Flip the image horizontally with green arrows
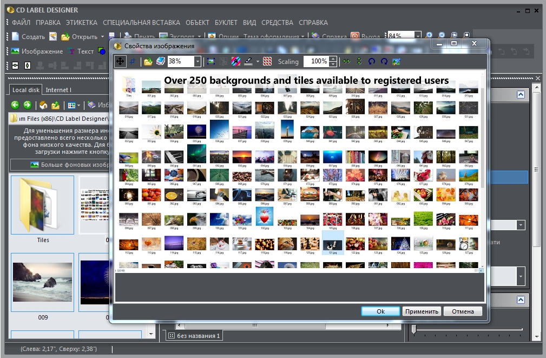 coord(346,61)
